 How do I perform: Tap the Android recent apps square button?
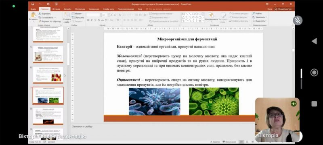click(314, 104)
